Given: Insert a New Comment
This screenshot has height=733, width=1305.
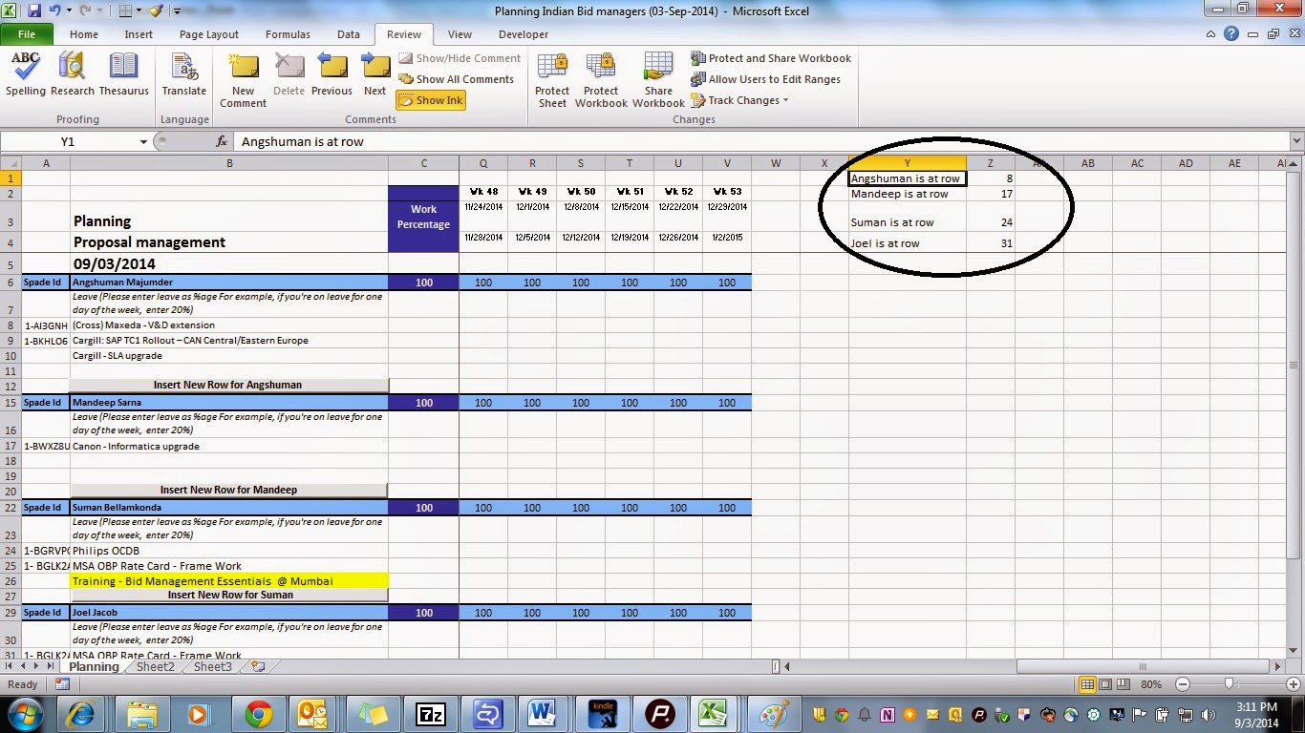Looking at the screenshot, I should [x=243, y=76].
